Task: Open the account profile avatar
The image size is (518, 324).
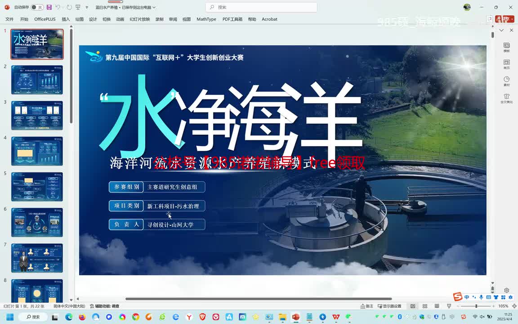Action: coord(467,7)
